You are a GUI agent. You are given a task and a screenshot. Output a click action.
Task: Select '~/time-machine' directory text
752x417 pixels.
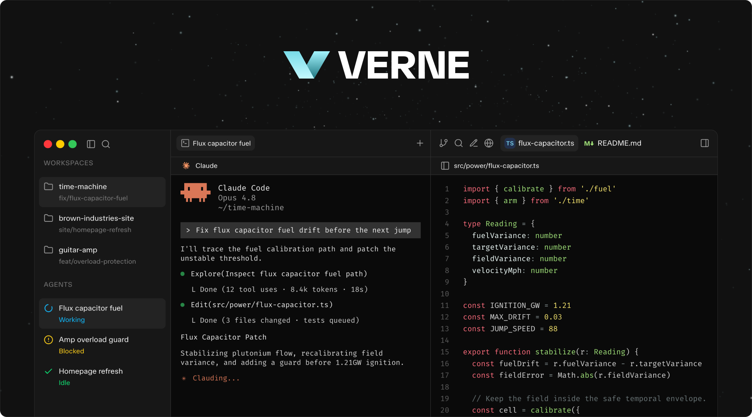click(251, 208)
